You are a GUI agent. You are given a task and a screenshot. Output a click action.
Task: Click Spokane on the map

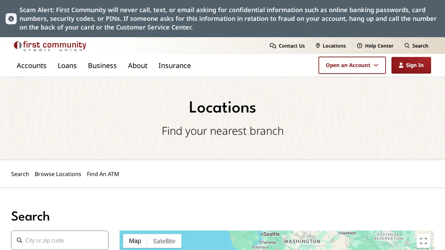[x=348, y=233]
